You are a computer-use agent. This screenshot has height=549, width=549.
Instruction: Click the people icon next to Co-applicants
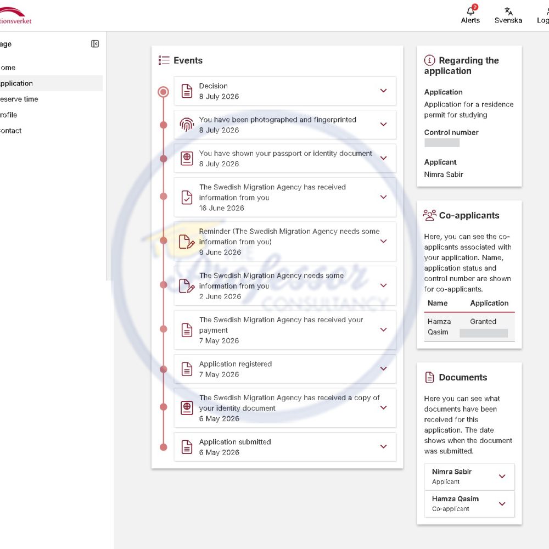pyautogui.click(x=430, y=215)
